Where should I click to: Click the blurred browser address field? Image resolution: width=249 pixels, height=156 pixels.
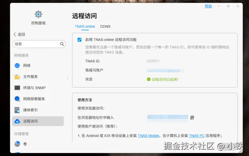pyautogui.click(x=168, y=118)
